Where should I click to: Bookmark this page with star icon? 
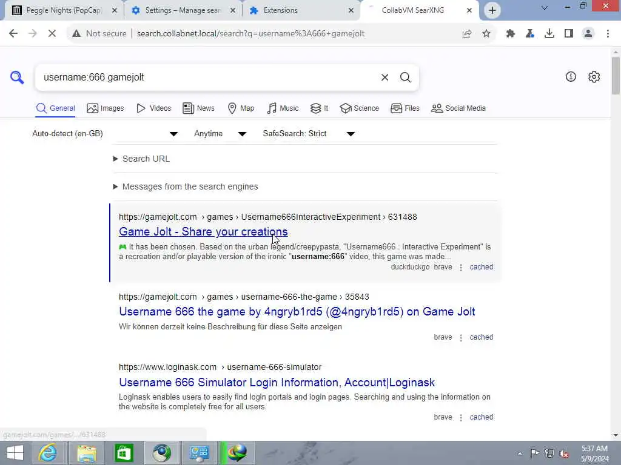tap(486, 34)
